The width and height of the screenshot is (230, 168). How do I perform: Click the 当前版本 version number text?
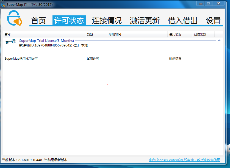[22, 160]
